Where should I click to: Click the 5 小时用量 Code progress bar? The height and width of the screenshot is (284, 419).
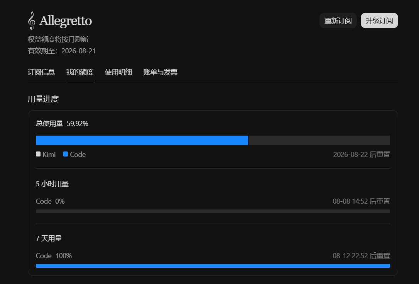pyautogui.click(x=213, y=211)
